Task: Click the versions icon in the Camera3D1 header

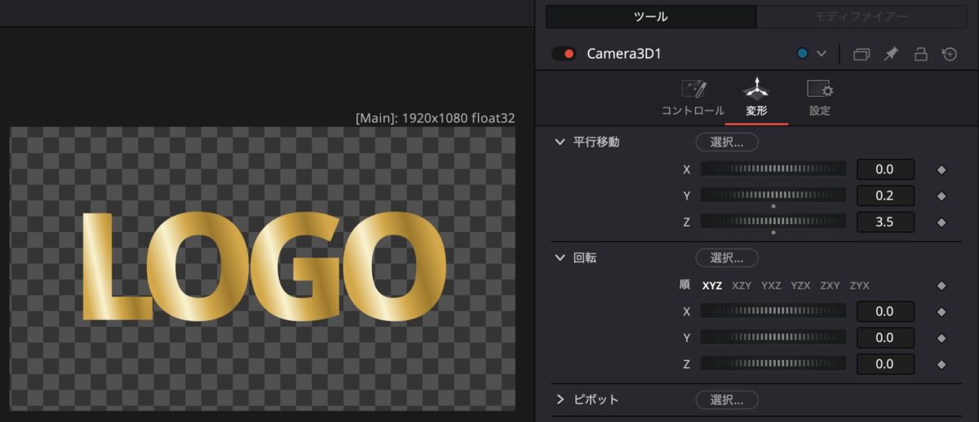Action: [x=862, y=55]
